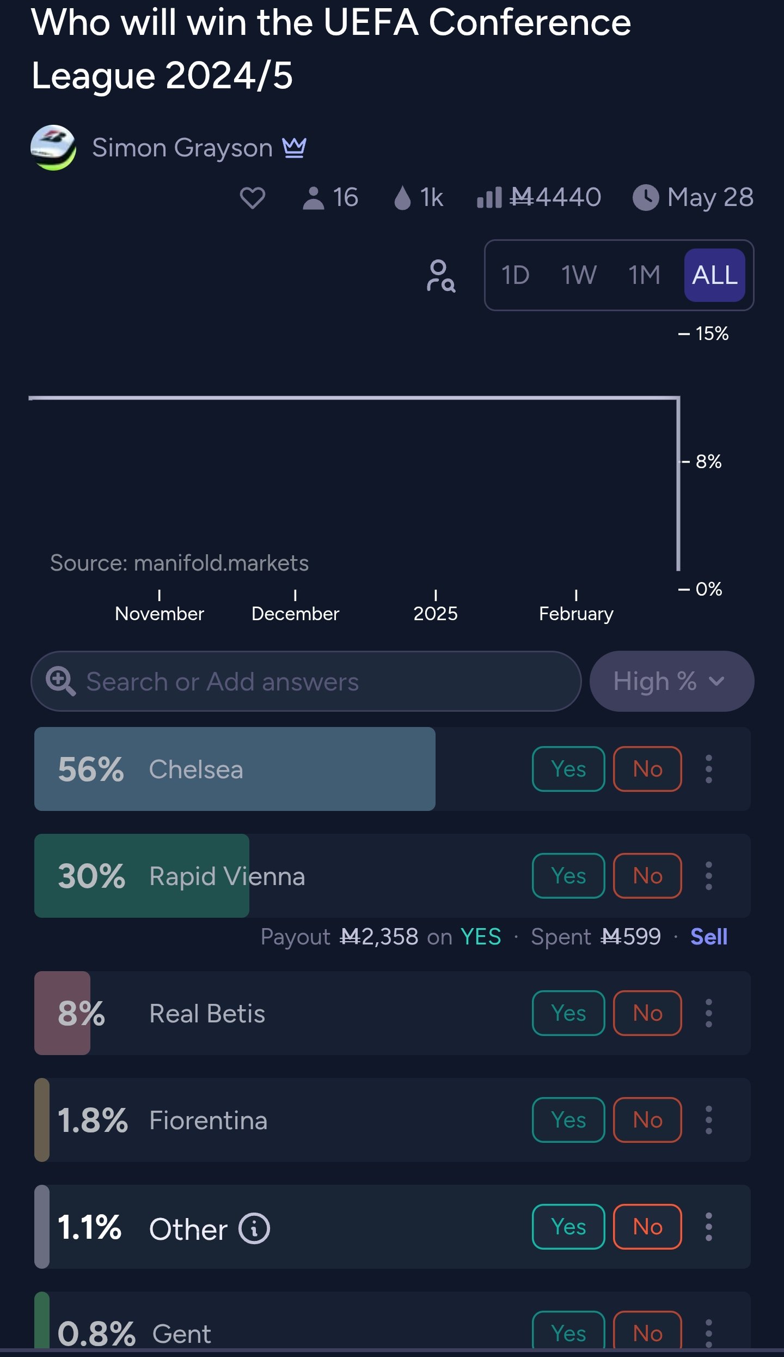
Task: Bet Yes on Chelsea
Action: tap(568, 769)
